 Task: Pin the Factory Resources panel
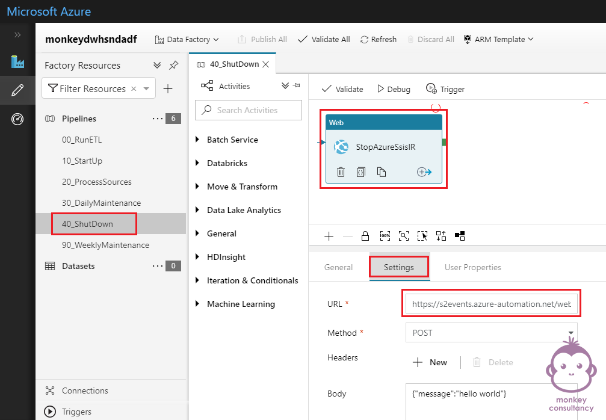pyautogui.click(x=174, y=65)
